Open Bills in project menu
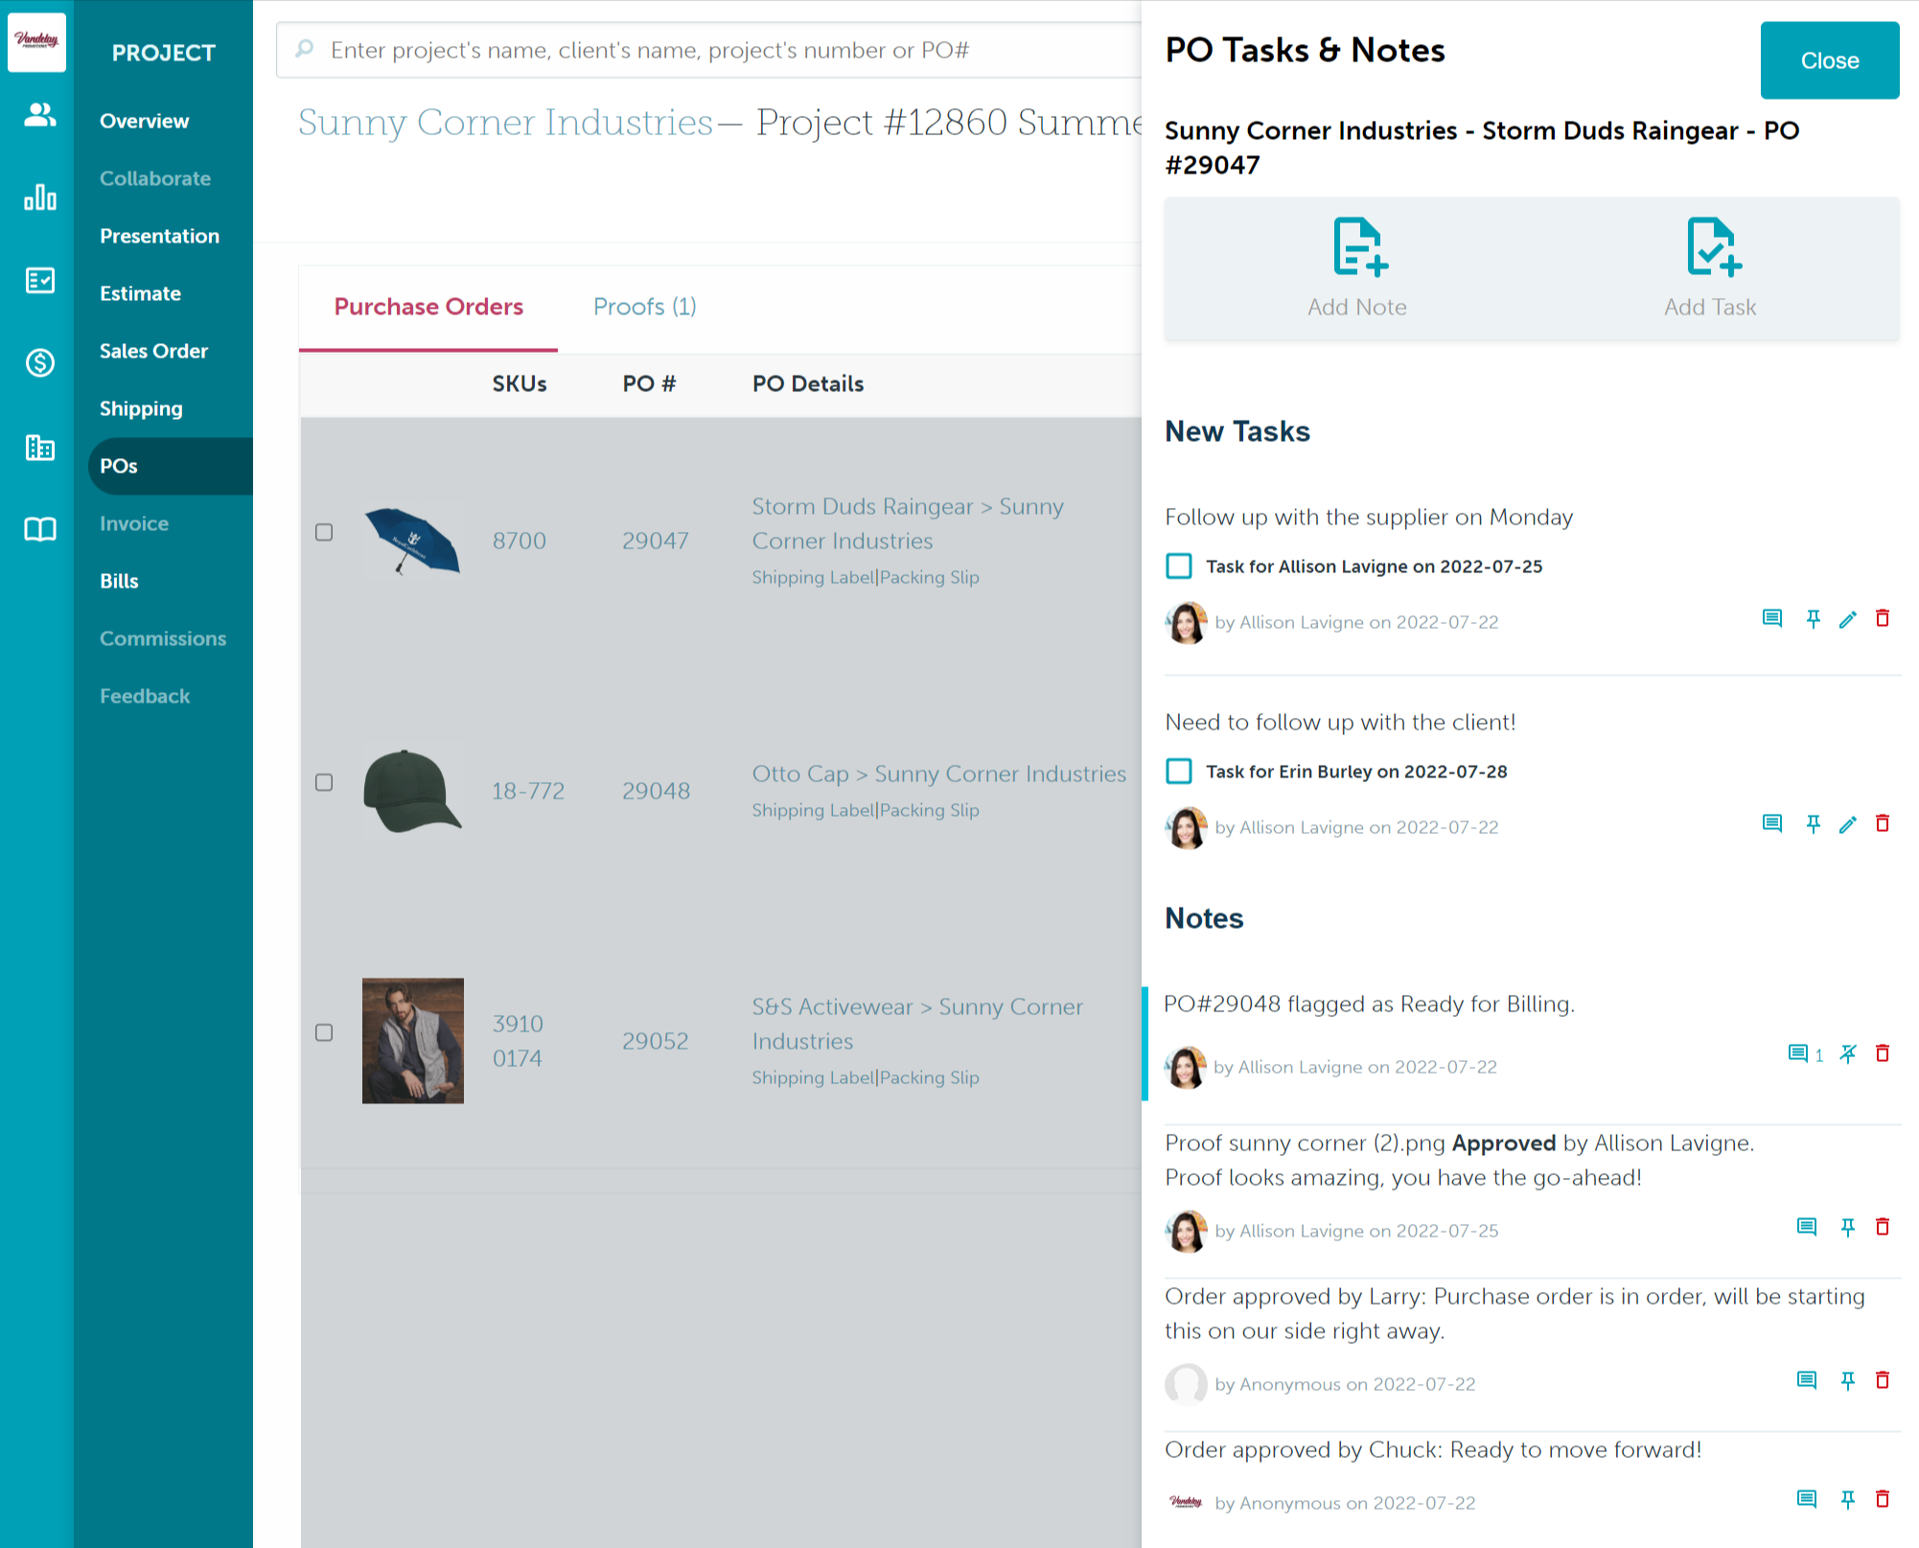This screenshot has width=1919, height=1548. (x=119, y=581)
